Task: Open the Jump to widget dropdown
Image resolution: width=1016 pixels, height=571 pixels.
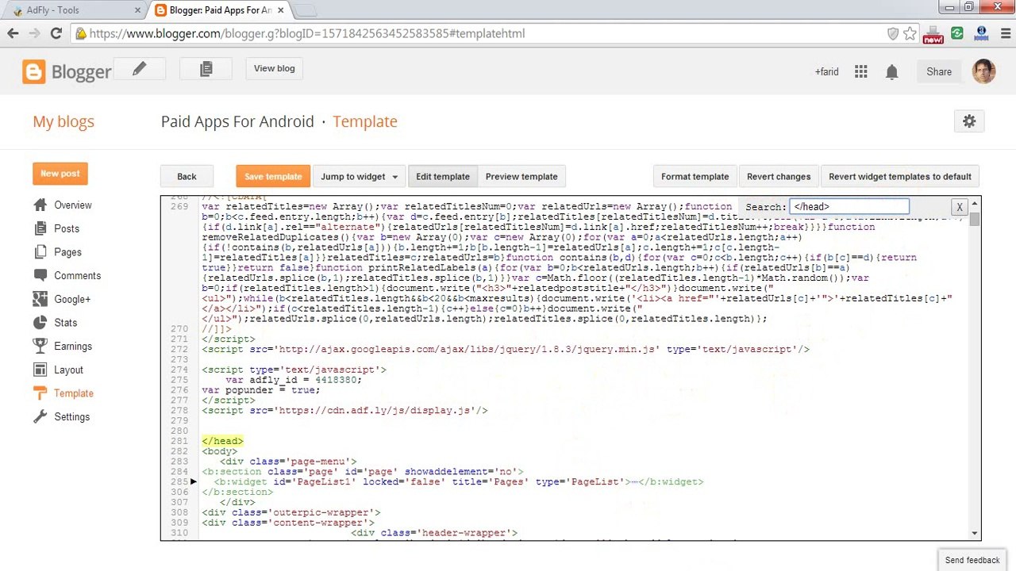Action: click(x=360, y=177)
